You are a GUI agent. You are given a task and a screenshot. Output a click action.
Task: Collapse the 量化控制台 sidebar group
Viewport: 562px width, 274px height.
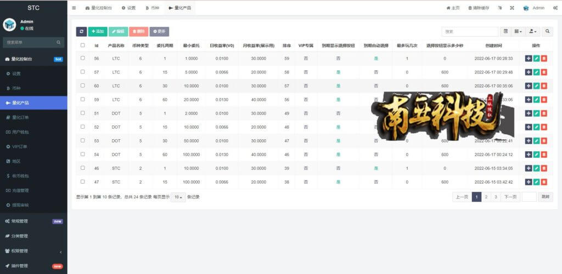tap(33, 59)
